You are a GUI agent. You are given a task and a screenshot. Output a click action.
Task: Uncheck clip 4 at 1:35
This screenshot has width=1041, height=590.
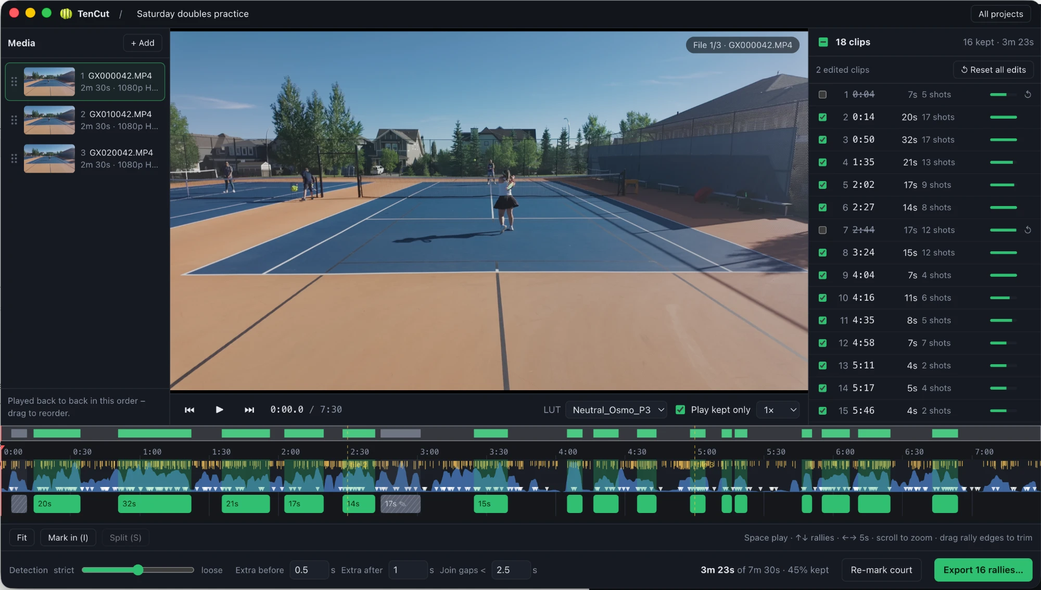822,162
